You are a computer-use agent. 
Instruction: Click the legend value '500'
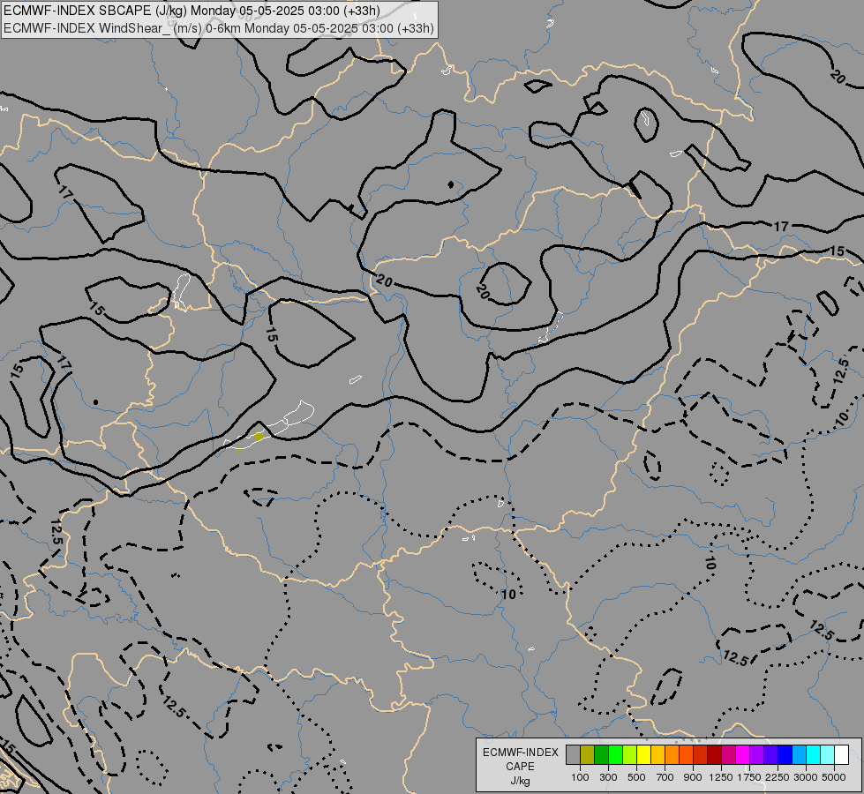[x=636, y=777]
